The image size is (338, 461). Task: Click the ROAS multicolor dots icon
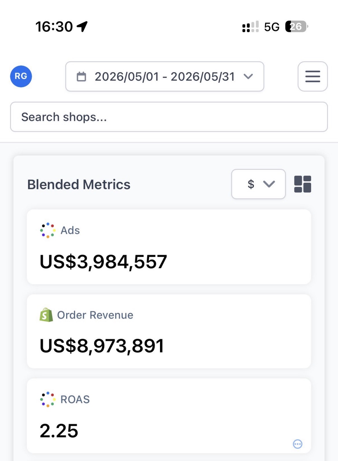[x=48, y=399]
